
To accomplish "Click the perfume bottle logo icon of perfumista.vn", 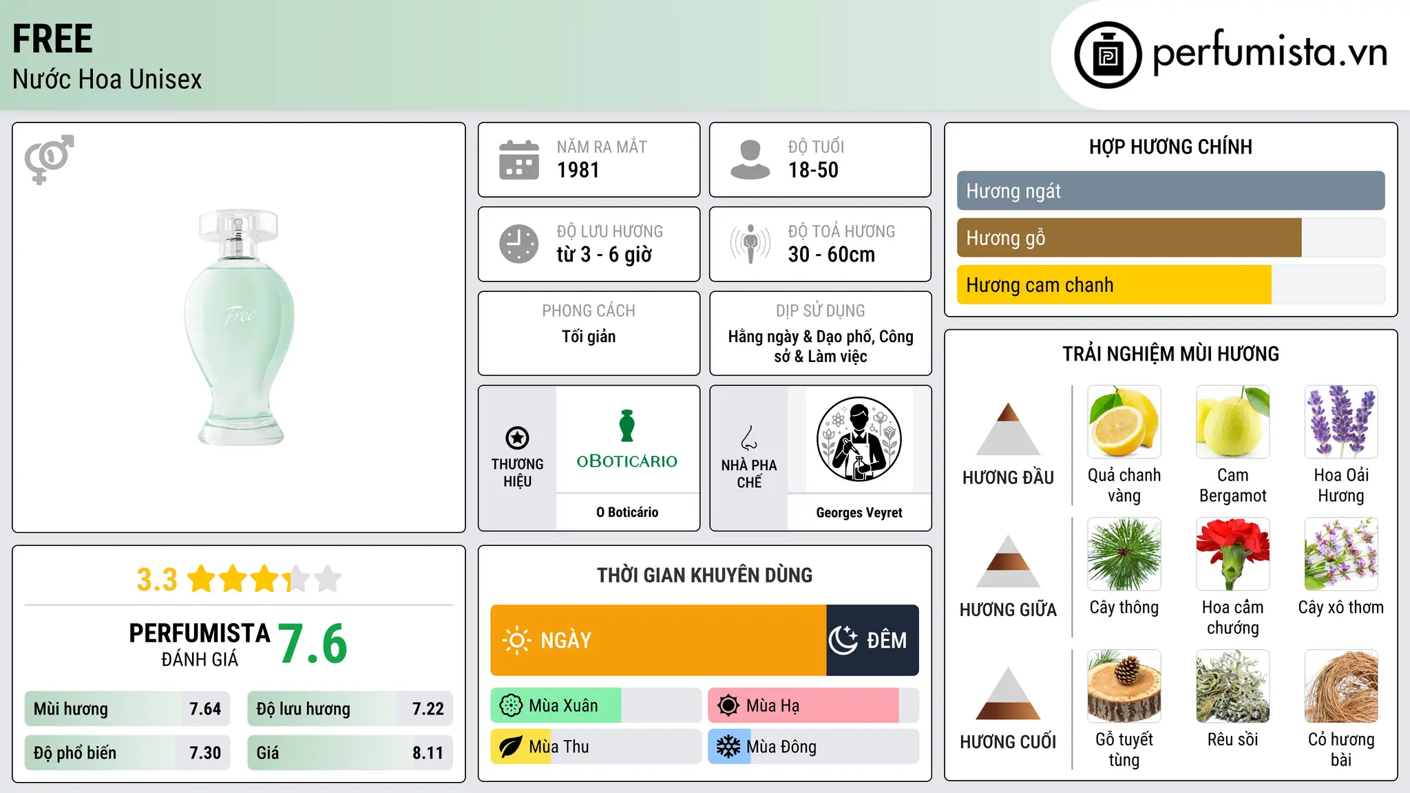I will [x=1108, y=55].
